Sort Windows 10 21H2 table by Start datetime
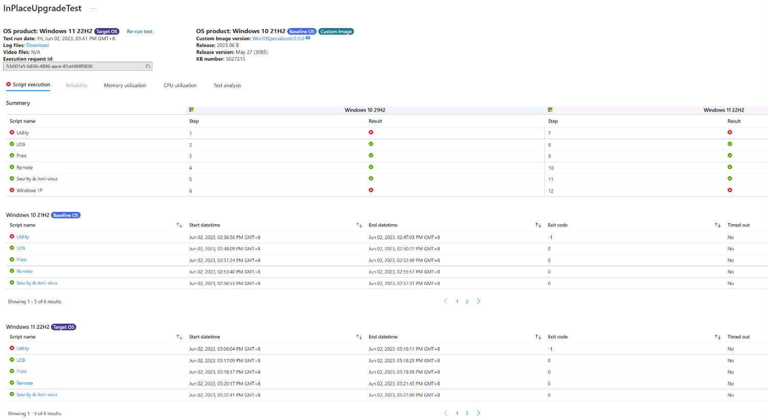 (x=359, y=225)
